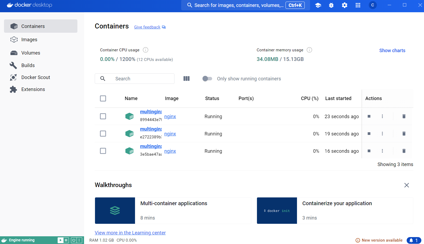Open the Containers section in sidebar
424x244 pixels.
tap(41, 26)
